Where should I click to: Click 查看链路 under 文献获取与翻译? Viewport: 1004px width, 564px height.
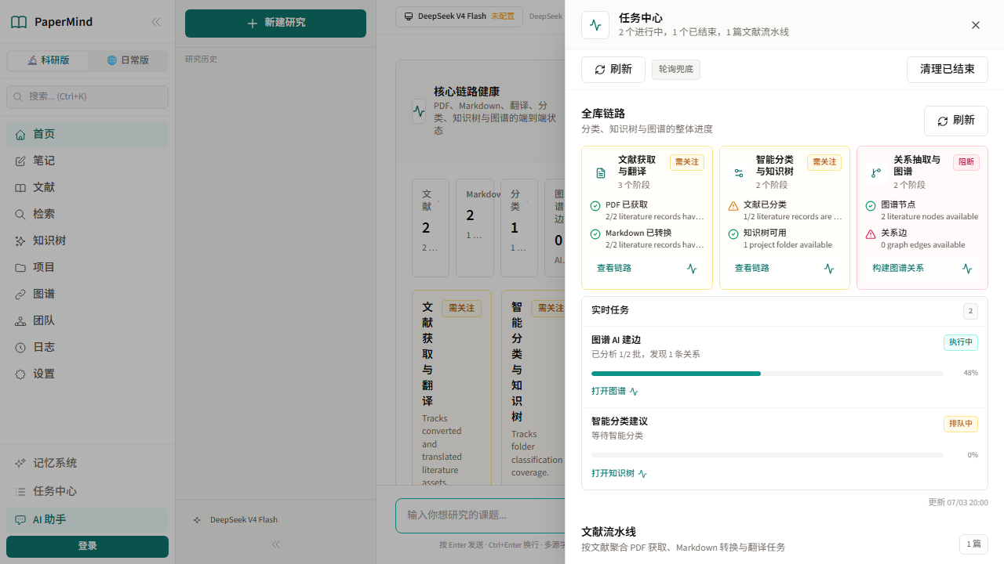click(614, 268)
